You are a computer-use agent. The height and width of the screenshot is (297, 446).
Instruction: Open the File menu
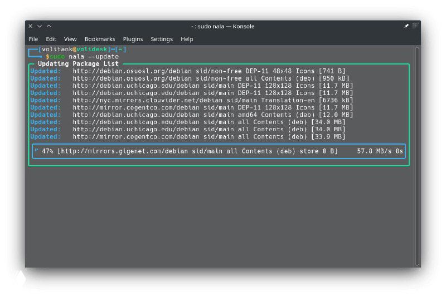pyautogui.click(x=33, y=39)
